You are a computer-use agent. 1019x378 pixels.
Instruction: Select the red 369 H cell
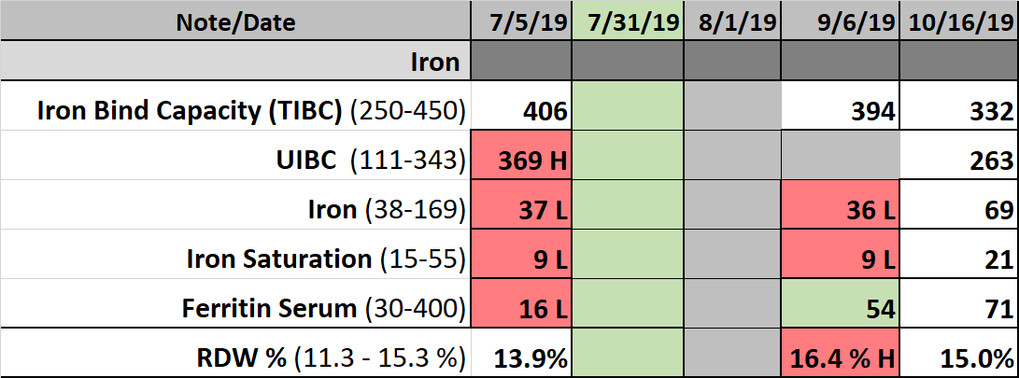click(x=521, y=161)
